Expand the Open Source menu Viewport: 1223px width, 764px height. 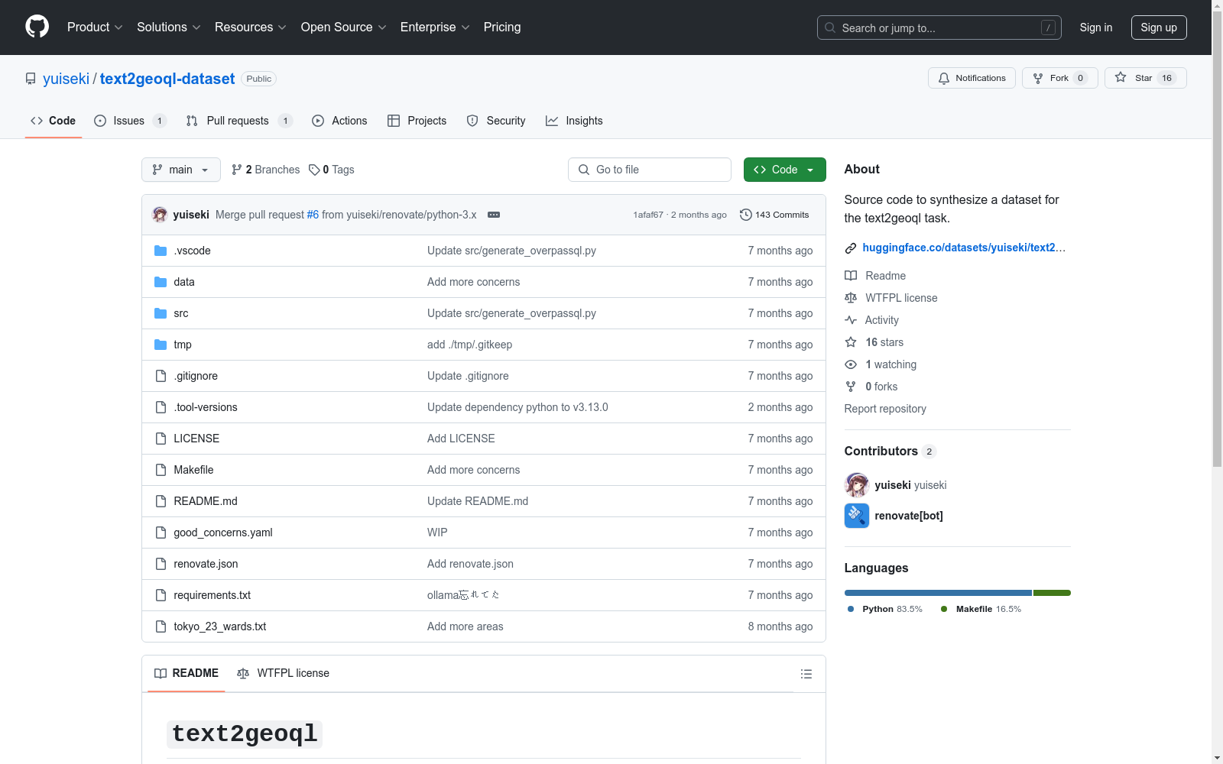click(x=344, y=27)
